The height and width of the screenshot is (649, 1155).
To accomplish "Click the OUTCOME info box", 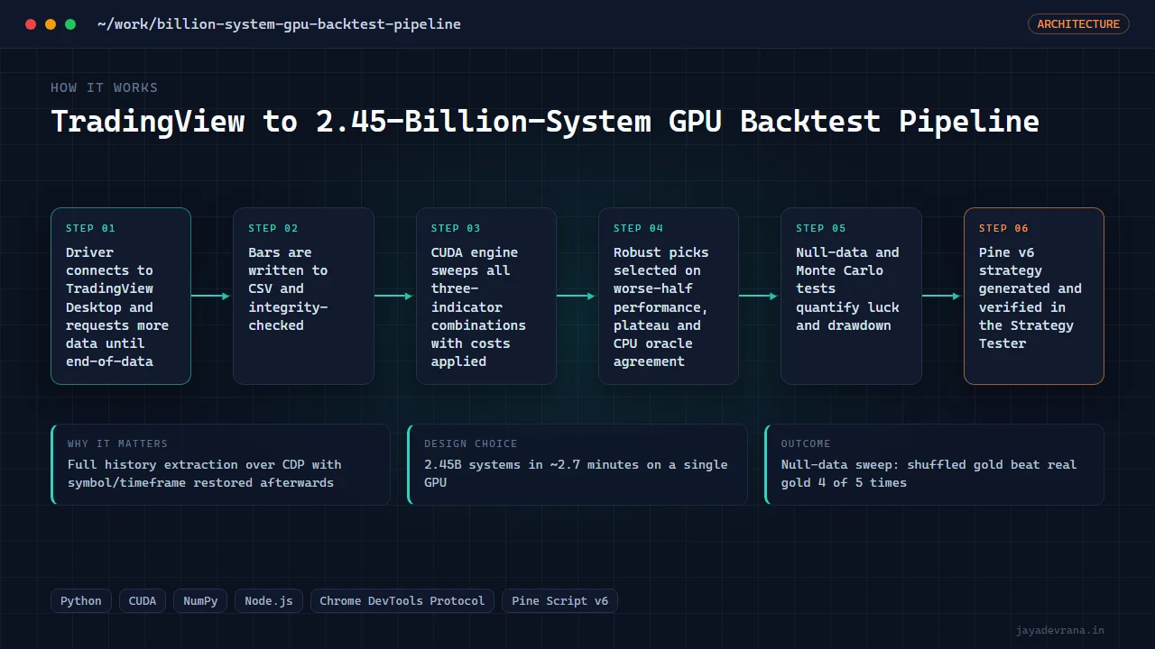I will (935, 464).
